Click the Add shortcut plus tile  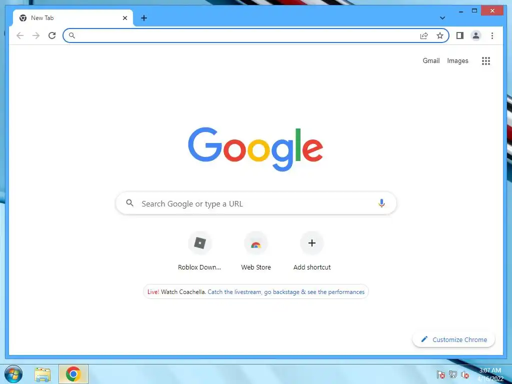pyautogui.click(x=312, y=251)
